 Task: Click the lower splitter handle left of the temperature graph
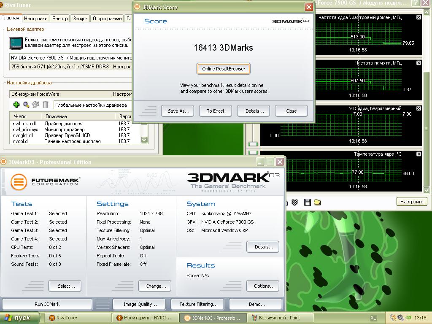pyautogui.click(x=253, y=152)
